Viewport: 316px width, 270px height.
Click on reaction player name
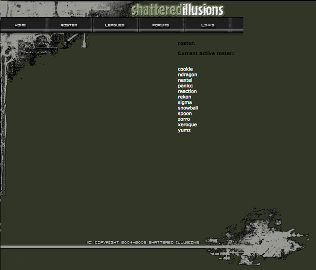pyautogui.click(x=187, y=91)
